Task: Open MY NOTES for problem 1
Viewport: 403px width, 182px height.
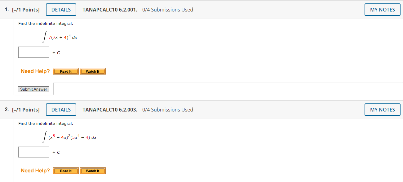Action: pos(382,9)
